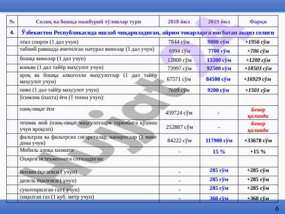Screen dimensions: 285x214
Task: Click the '84222 сўм' value
Action: [179, 141]
